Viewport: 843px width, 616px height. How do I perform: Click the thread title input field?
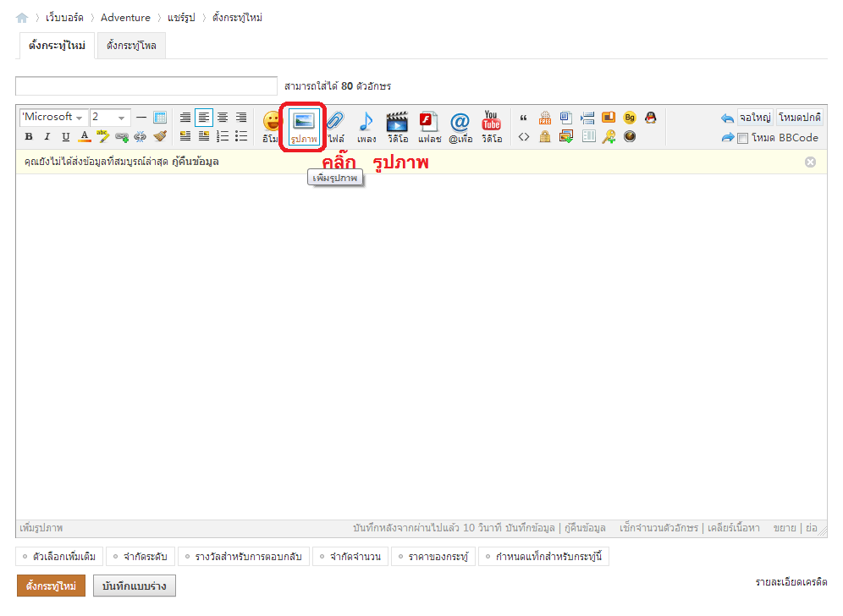click(x=146, y=86)
